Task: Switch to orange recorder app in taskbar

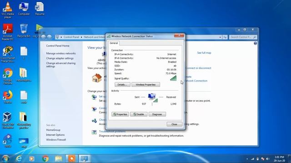Action: point(72,158)
